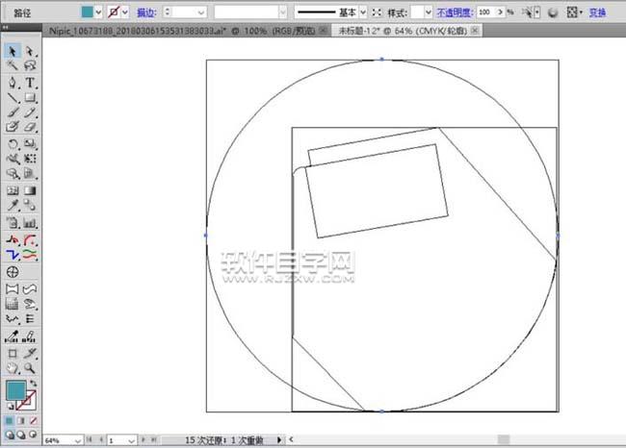Open the 变换 transform panel link
Image resolution: width=626 pixels, height=448 pixels.
(598, 12)
